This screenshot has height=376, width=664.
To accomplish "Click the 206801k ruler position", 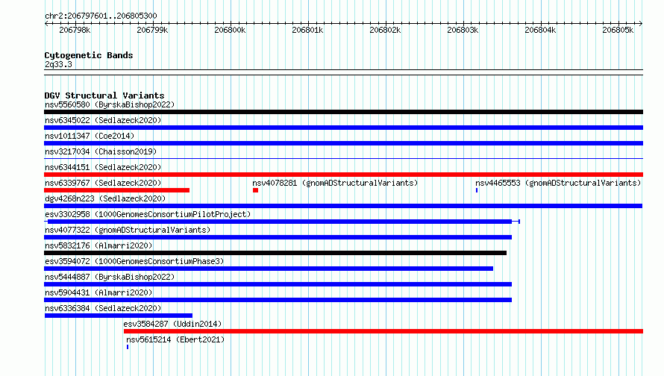I will coord(307,30).
